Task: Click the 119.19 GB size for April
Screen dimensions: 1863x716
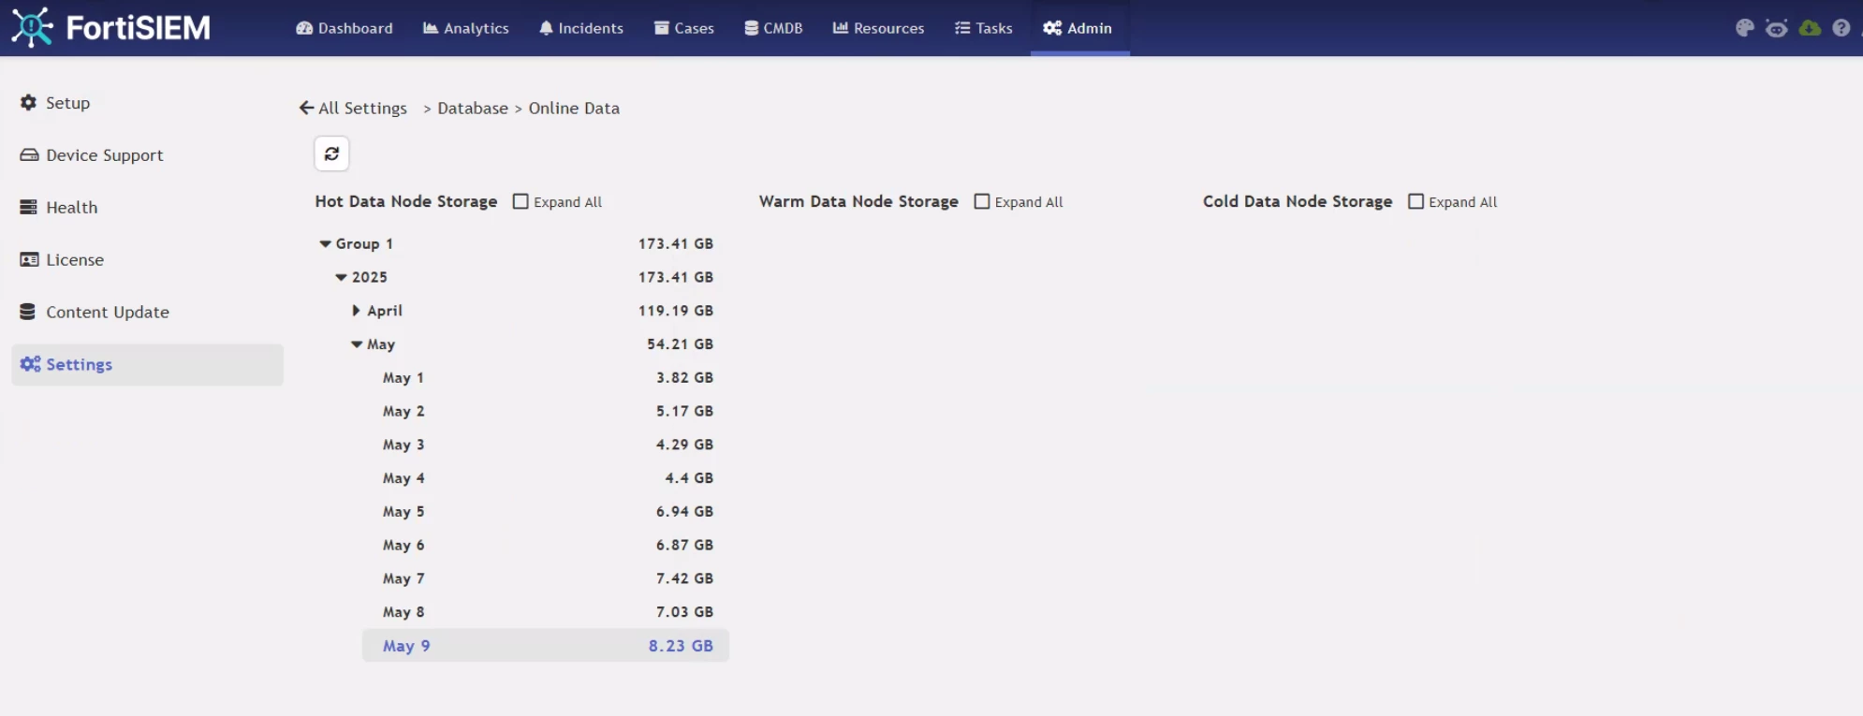Action: 676,311
